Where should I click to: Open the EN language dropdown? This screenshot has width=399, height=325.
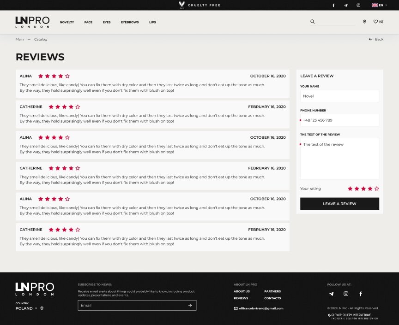(379, 5)
